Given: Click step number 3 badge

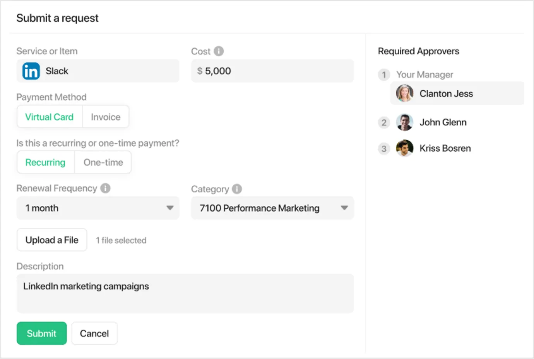Looking at the screenshot, I should [384, 149].
